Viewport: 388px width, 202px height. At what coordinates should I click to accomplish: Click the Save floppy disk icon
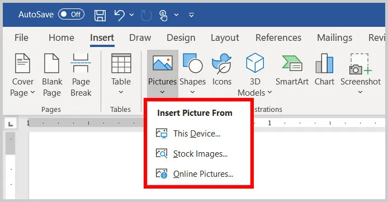(x=100, y=15)
